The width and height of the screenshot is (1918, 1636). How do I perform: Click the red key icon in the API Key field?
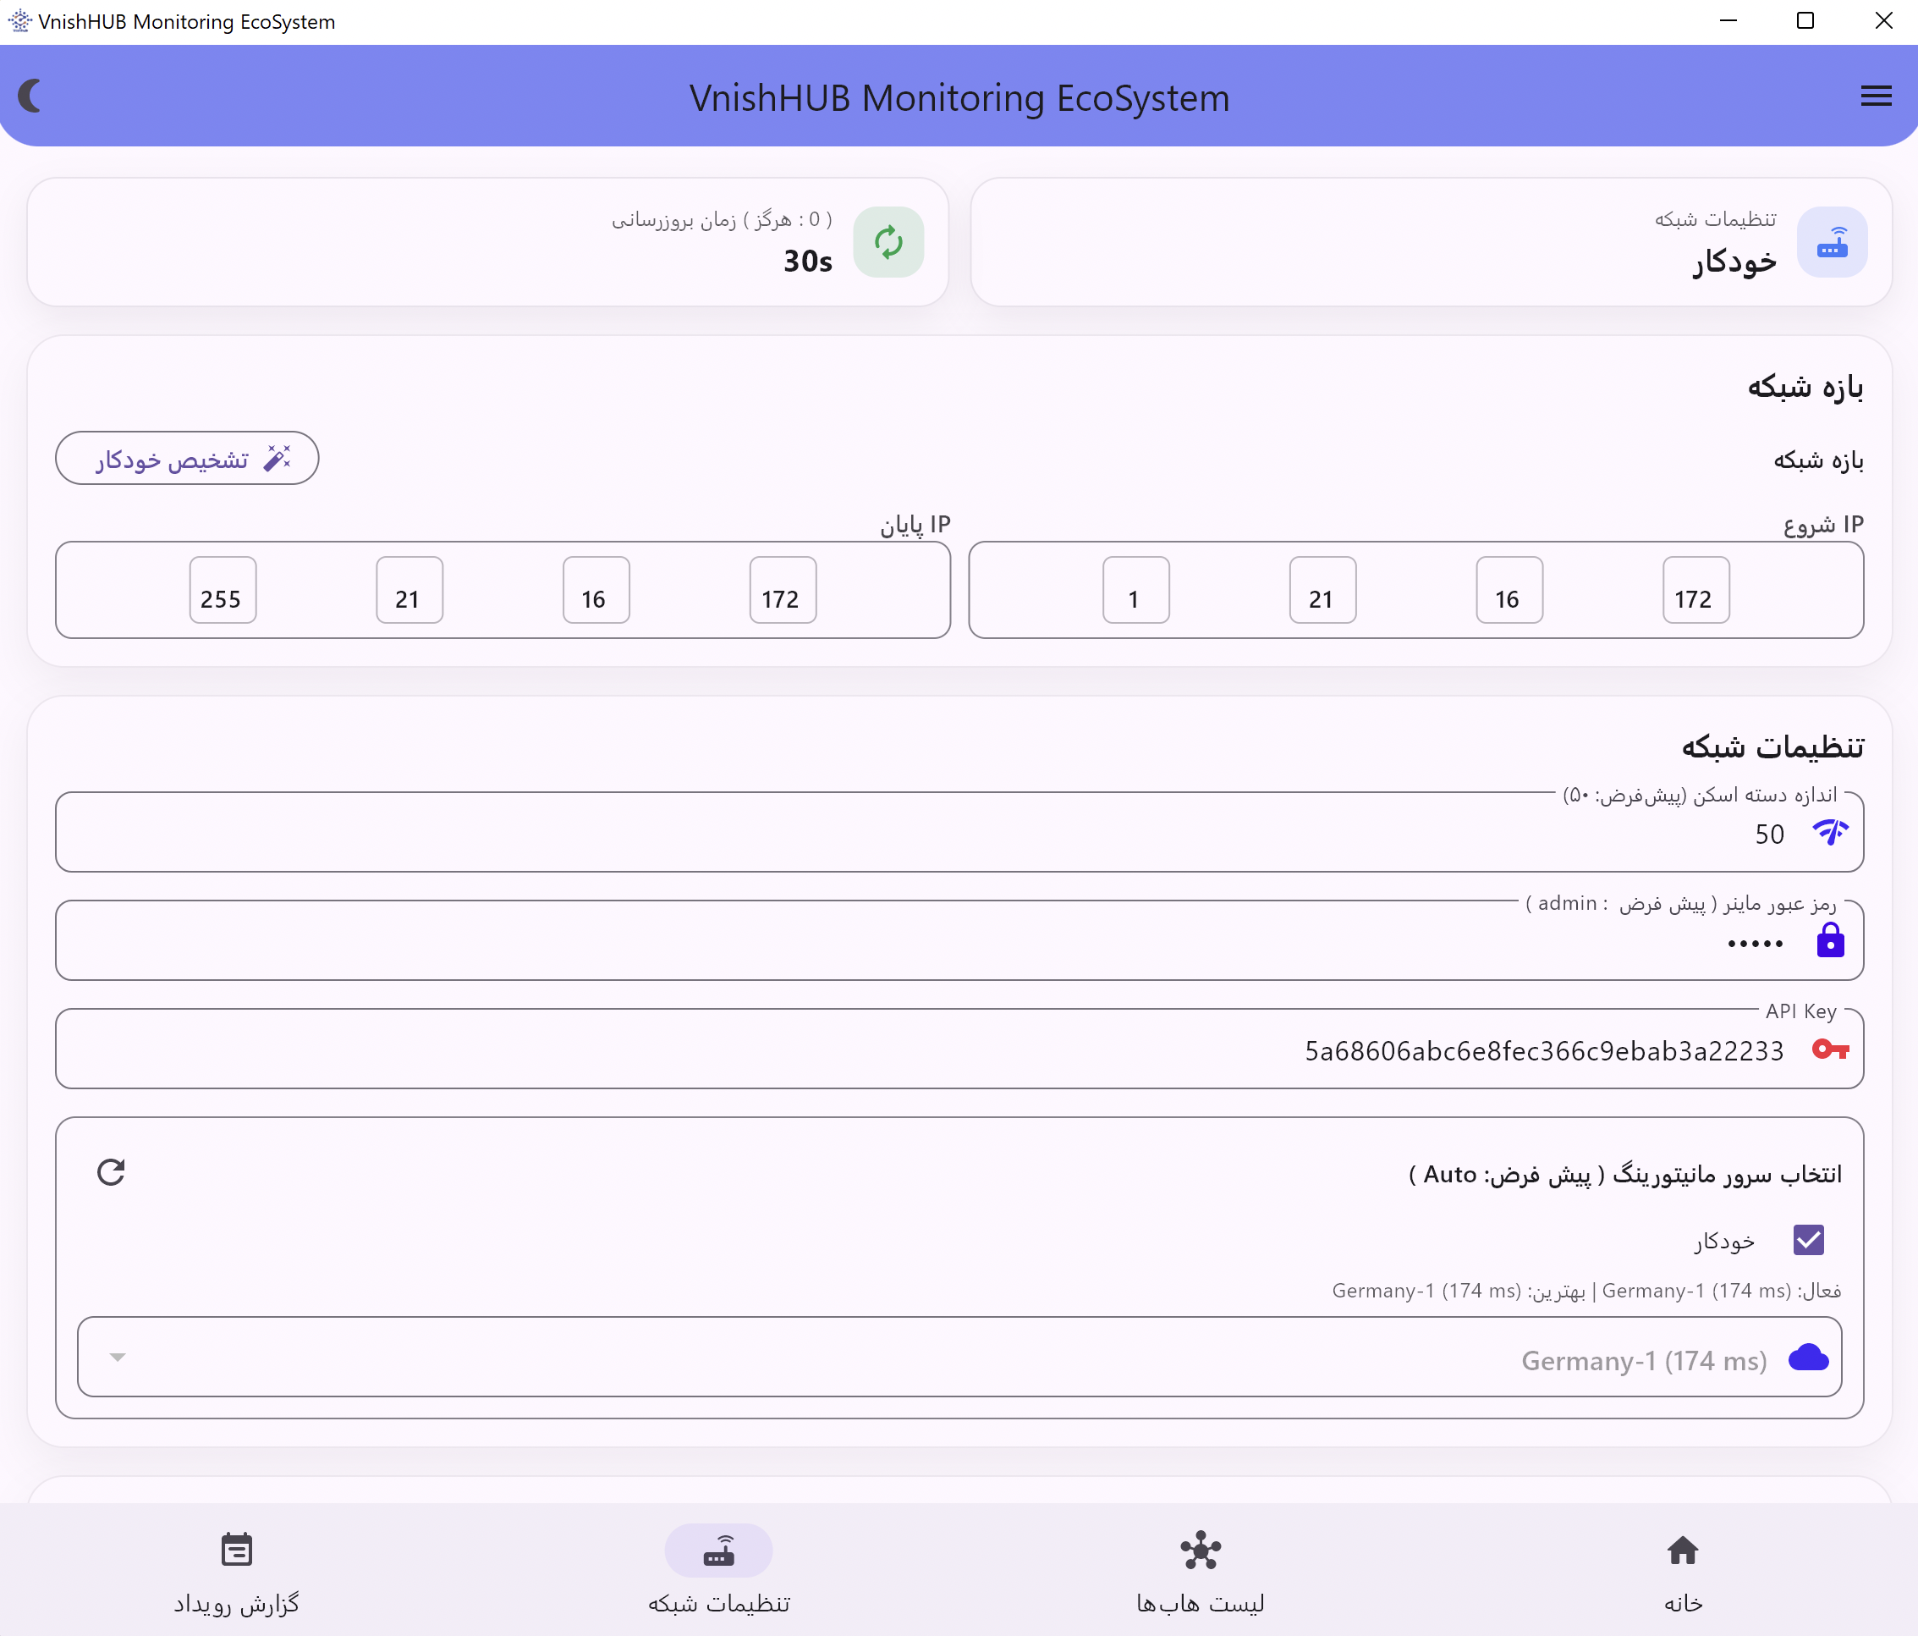(x=1830, y=1049)
